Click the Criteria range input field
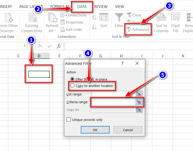This screenshot has width=193, height=151. (x=114, y=102)
